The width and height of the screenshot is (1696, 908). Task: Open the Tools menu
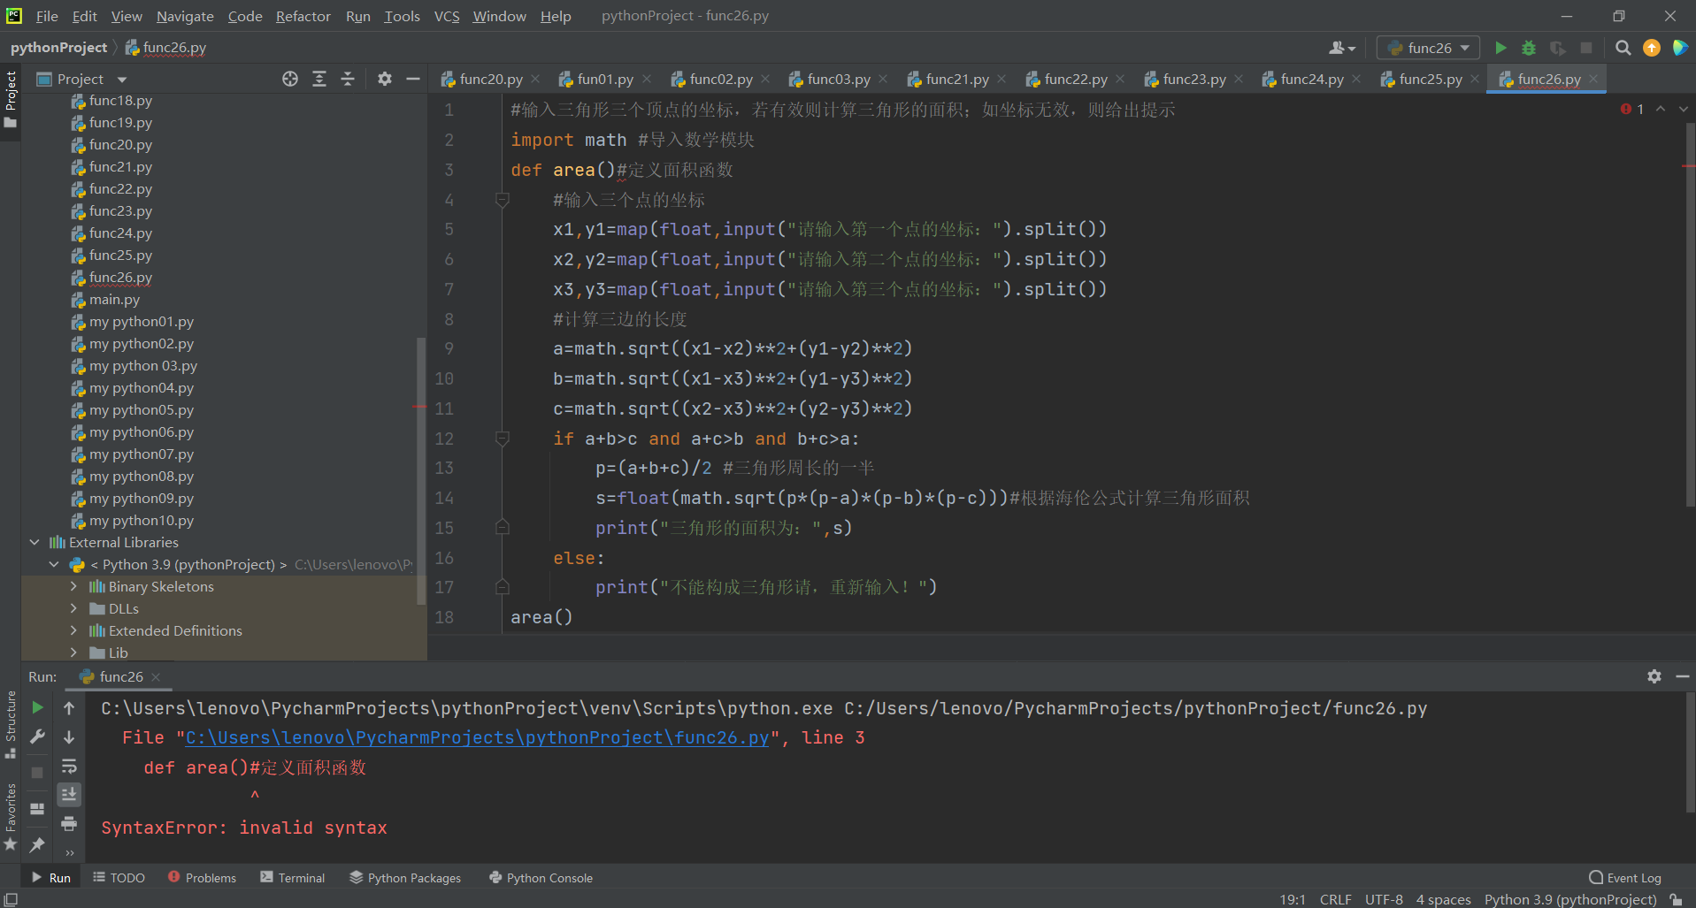point(402,16)
